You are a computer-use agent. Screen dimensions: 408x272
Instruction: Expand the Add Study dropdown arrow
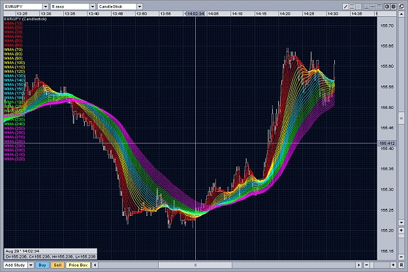[31, 265]
